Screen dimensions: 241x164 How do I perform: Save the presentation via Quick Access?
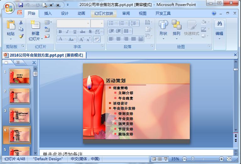click(21, 5)
